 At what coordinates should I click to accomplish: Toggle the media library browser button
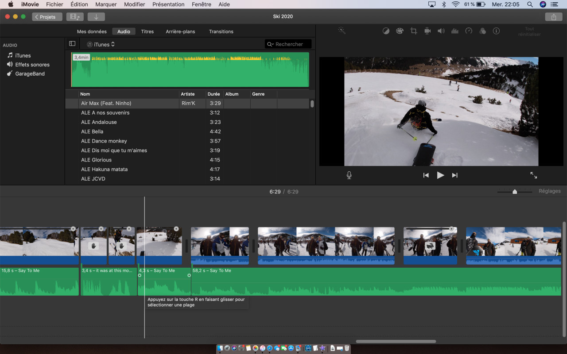pyautogui.click(x=75, y=17)
